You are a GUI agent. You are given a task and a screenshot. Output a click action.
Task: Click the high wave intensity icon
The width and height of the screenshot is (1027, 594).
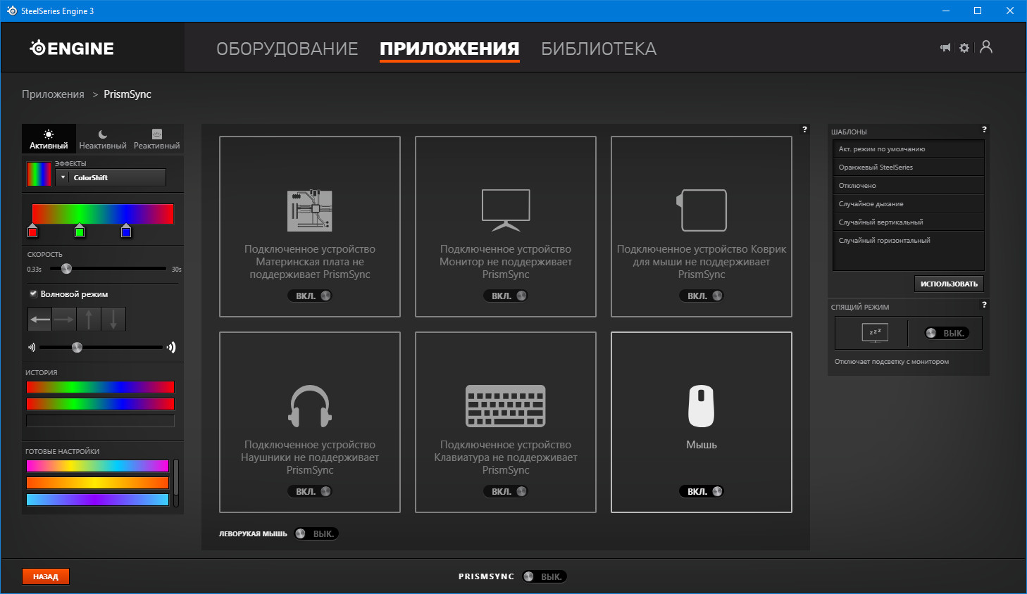[171, 347]
